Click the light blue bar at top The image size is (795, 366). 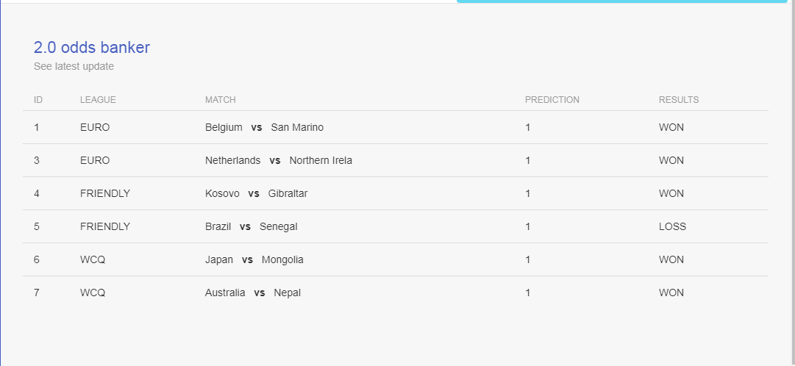pos(622,1)
